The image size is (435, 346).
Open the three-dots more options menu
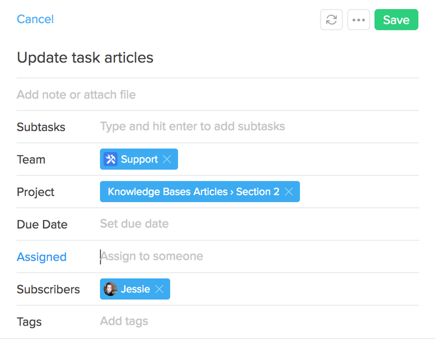click(358, 20)
